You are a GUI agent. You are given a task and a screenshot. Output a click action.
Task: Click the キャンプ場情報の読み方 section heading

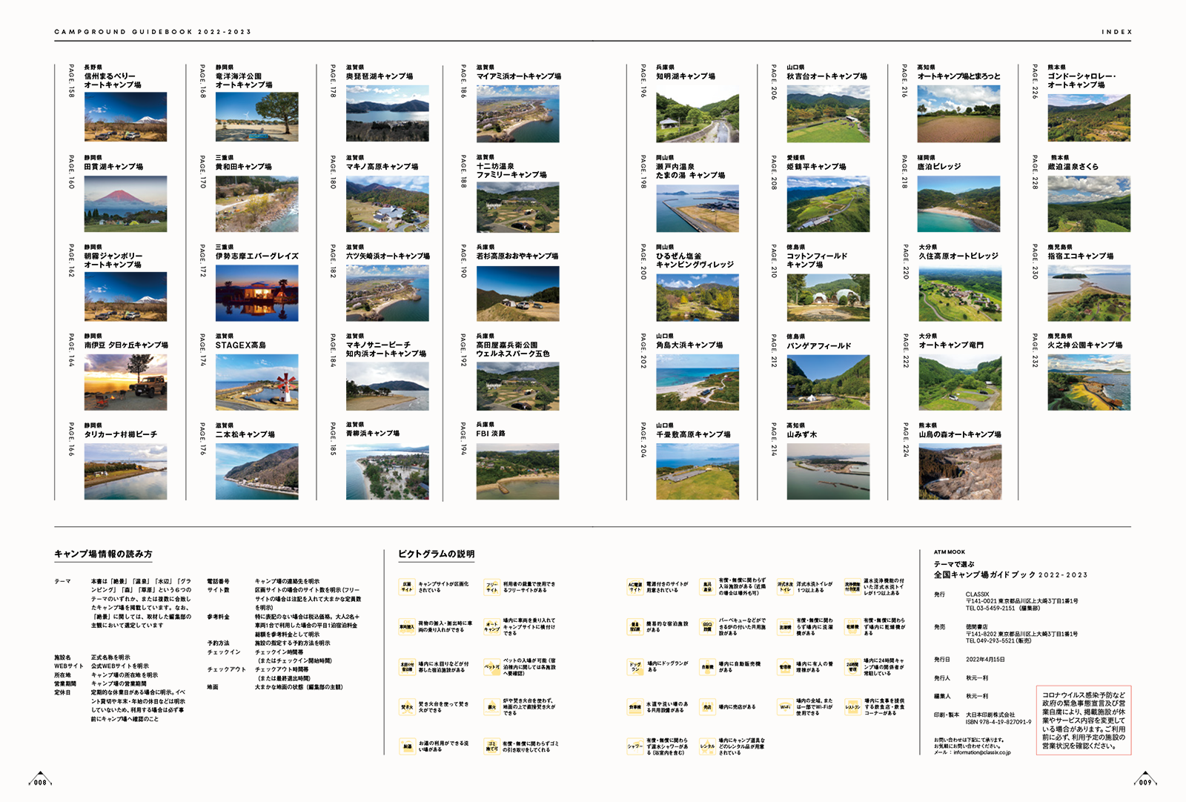[x=103, y=554]
